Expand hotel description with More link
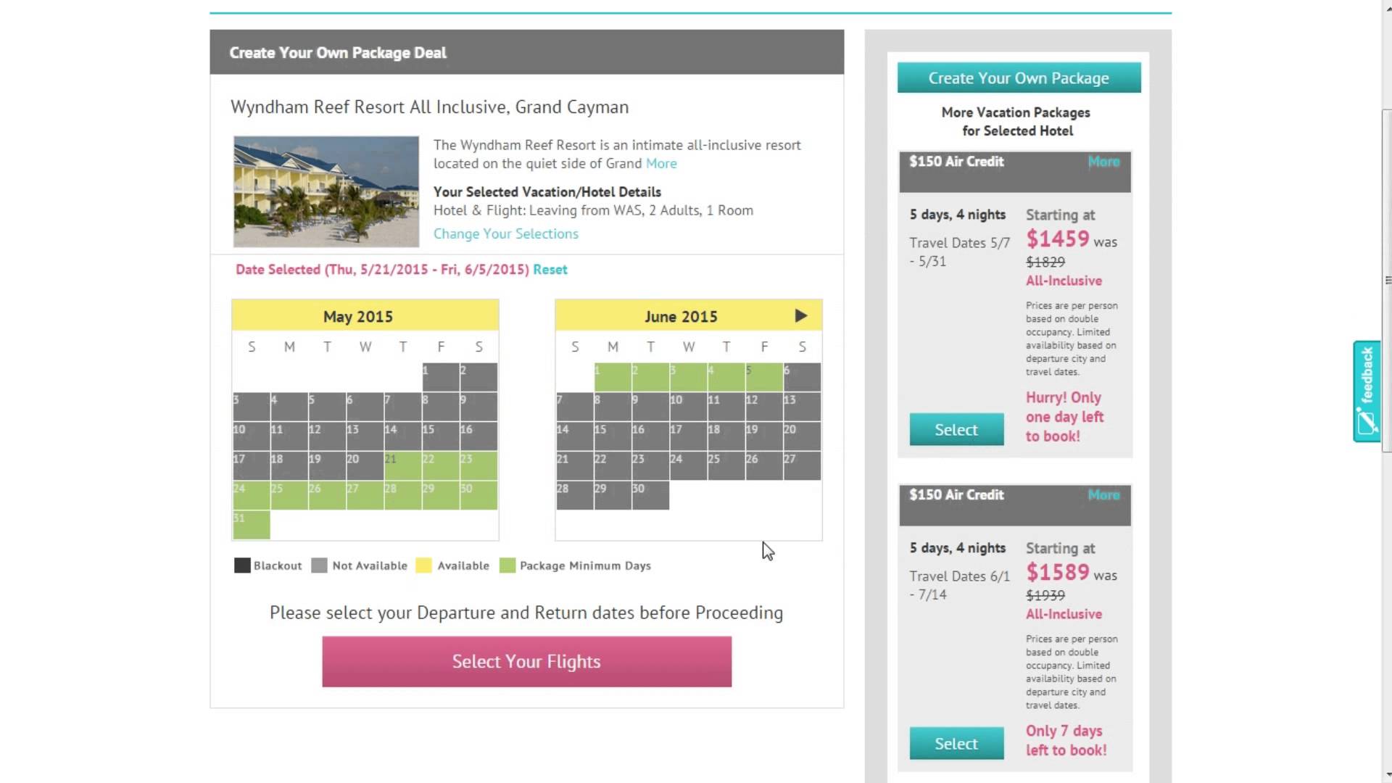This screenshot has height=783, width=1392. click(x=661, y=163)
